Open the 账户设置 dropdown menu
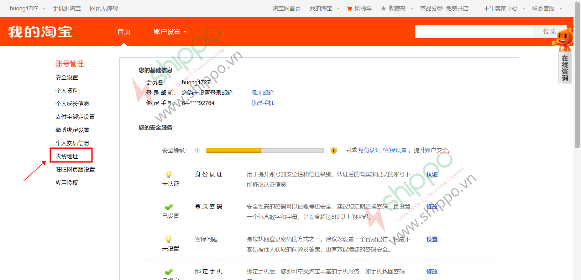This screenshot has width=581, height=280. click(170, 32)
